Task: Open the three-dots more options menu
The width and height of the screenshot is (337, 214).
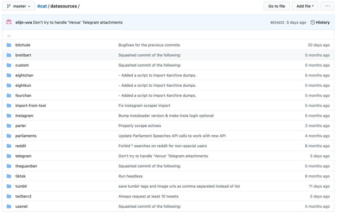Action: [x=327, y=6]
